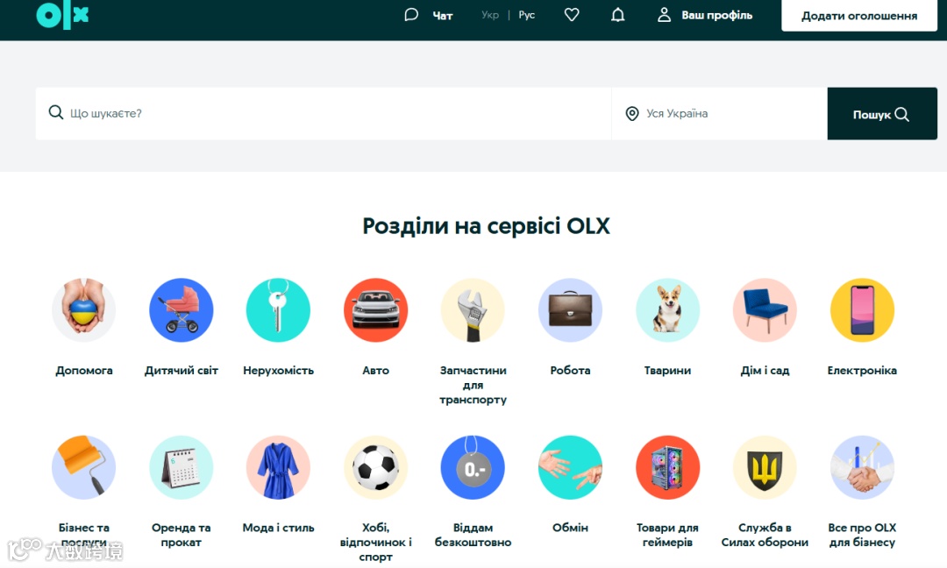Switch language to Укр
This screenshot has width=947, height=568.
[x=490, y=15]
